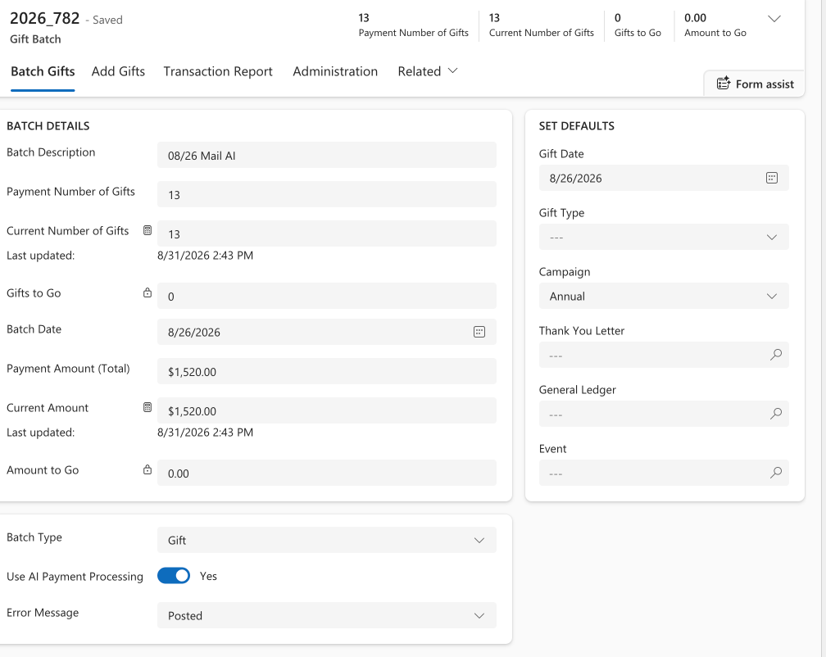Click the Batch Date field value
826x657 pixels.
pos(194,332)
